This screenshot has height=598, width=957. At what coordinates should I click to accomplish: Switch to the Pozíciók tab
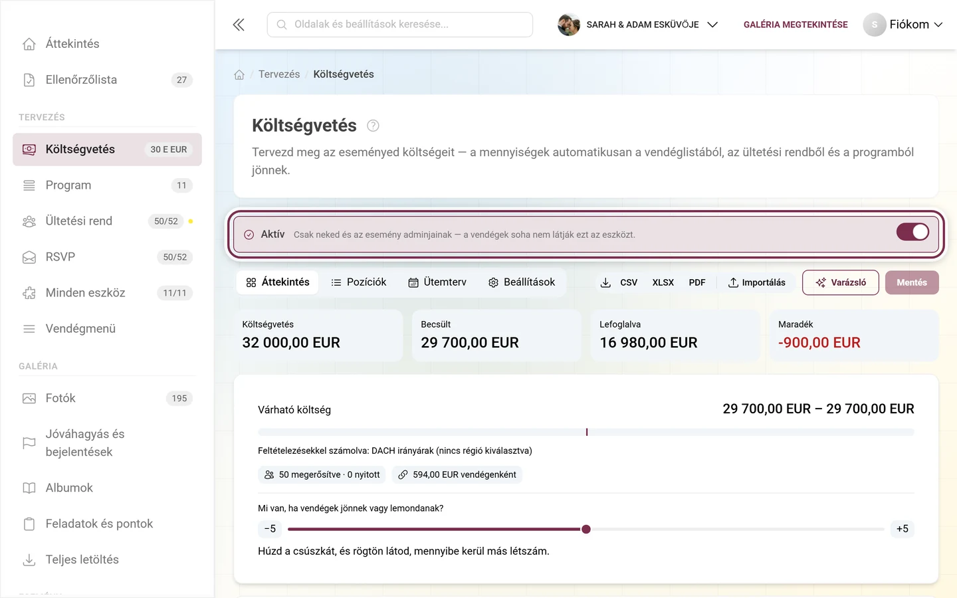(x=359, y=282)
